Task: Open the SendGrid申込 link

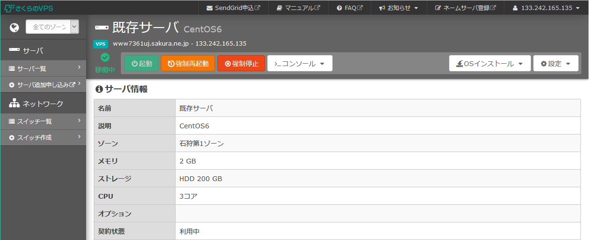Action: pyautogui.click(x=233, y=8)
